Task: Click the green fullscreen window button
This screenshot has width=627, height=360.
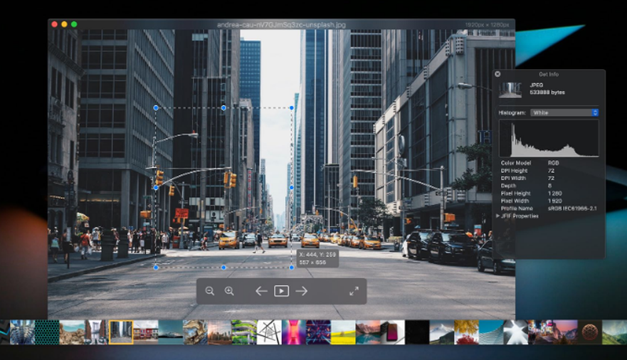Action: (x=74, y=24)
